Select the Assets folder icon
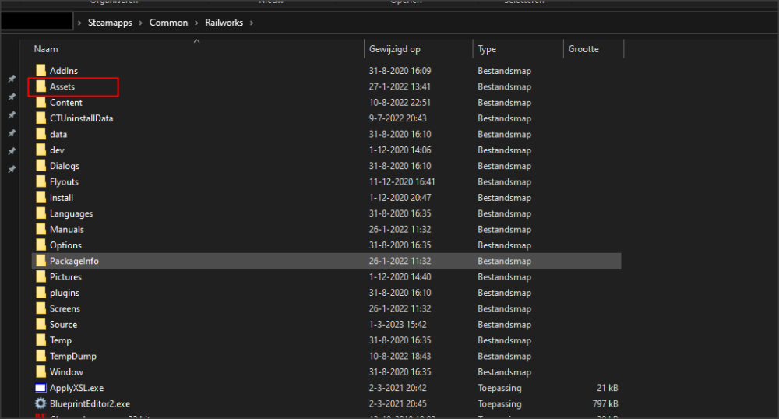Image resolution: width=779 pixels, height=419 pixels. click(x=41, y=86)
